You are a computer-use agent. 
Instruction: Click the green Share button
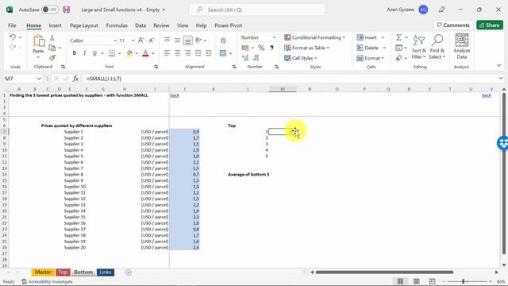pyautogui.click(x=490, y=25)
